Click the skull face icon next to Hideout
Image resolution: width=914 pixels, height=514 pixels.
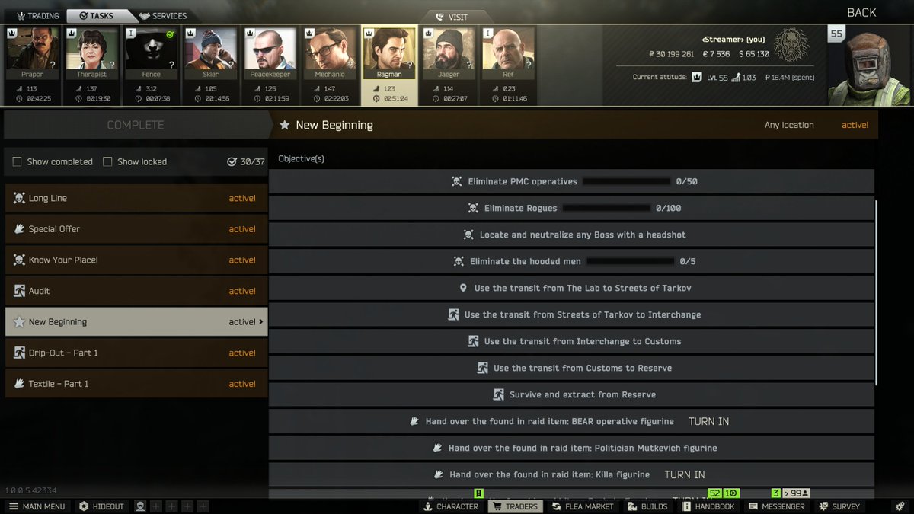point(140,506)
